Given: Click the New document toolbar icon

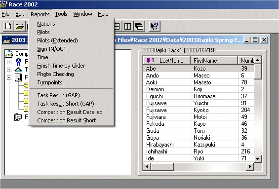Looking at the screenshot, I should pos(8,26).
